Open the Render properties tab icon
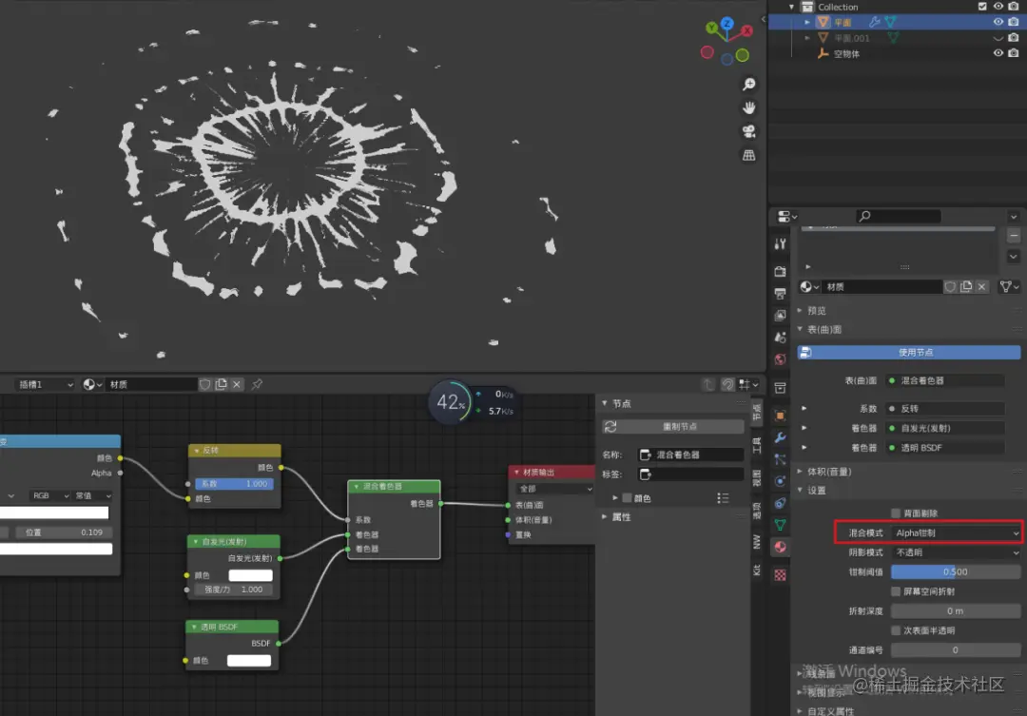The height and width of the screenshot is (716, 1027). coord(780,271)
